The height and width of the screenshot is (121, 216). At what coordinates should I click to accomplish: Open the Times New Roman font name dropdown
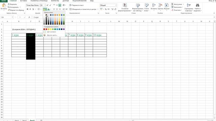click(x=39, y=5)
